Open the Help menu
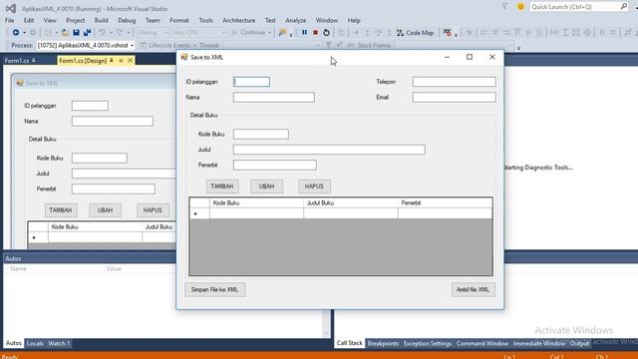Image resolution: width=638 pixels, height=359 pixels. (354, 20)
